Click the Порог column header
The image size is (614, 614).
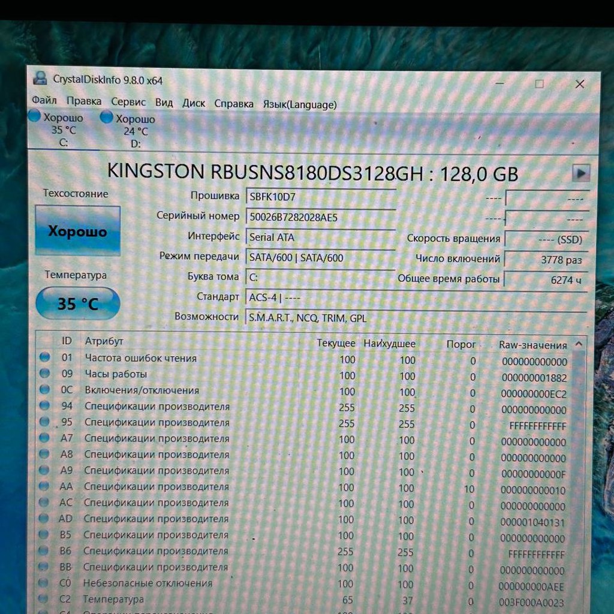coord(461,344)
